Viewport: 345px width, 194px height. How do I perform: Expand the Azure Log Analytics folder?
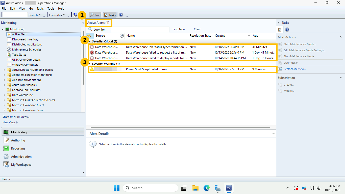pyautogui.click(x=4, y=85)
